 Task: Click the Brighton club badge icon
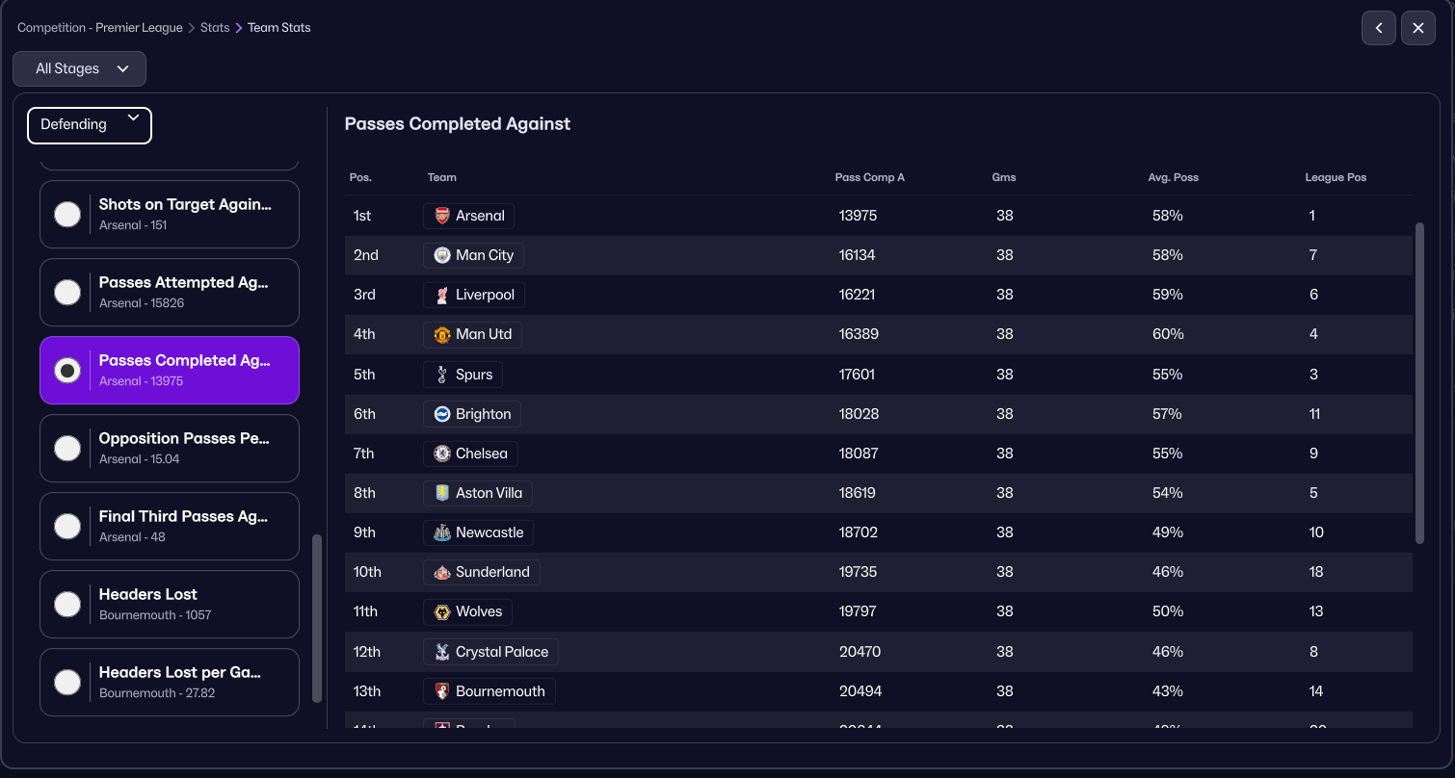click(441, 414)
